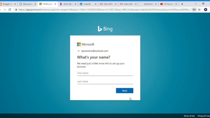Bookmark this page with star icon
Screen dimensions: 210x118
[x=199, y=10]
